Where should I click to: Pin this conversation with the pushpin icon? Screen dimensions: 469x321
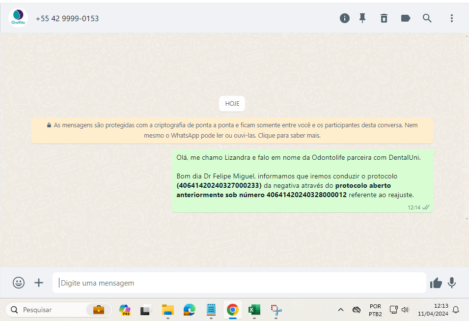[x=362, y=18]
